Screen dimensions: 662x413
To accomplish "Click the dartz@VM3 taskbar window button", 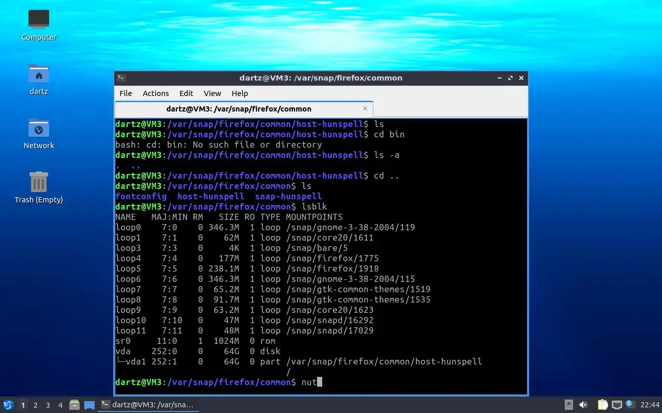I will coord(149,405).
